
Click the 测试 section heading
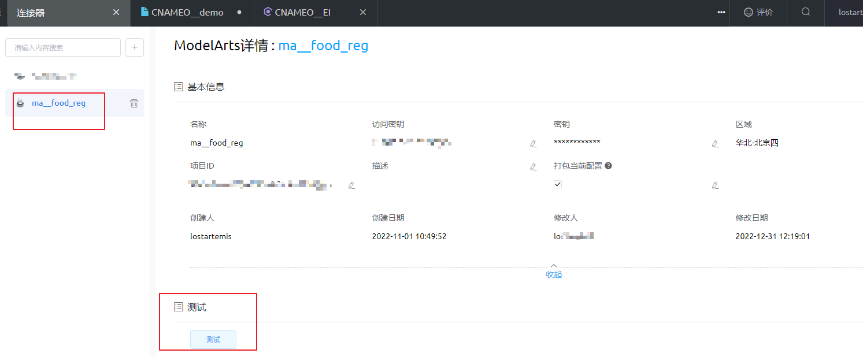pyautogui.click(x=197, y=307)
